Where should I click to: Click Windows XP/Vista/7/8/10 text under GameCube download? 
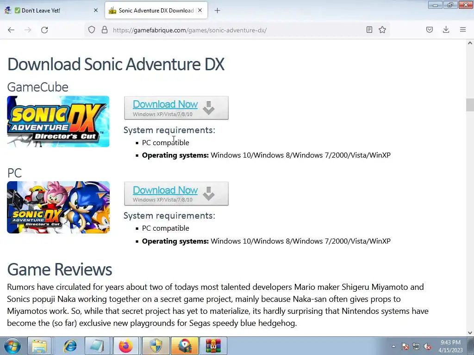[162, 114]
